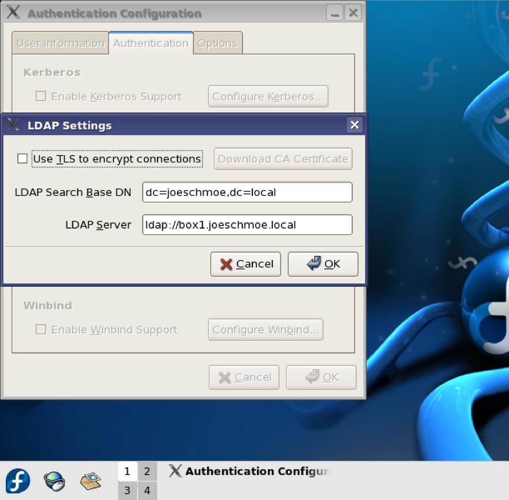Confirm LDAP Settings with OK button
509x500 pixels.
(323, 264)
